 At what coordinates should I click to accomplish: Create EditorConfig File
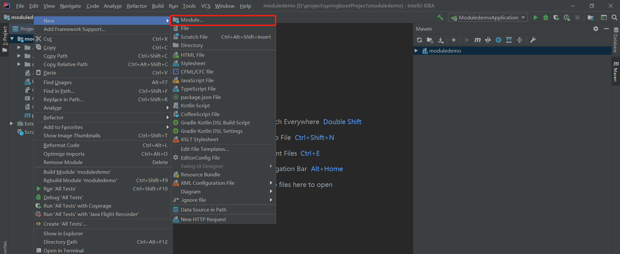pos(223,158)
